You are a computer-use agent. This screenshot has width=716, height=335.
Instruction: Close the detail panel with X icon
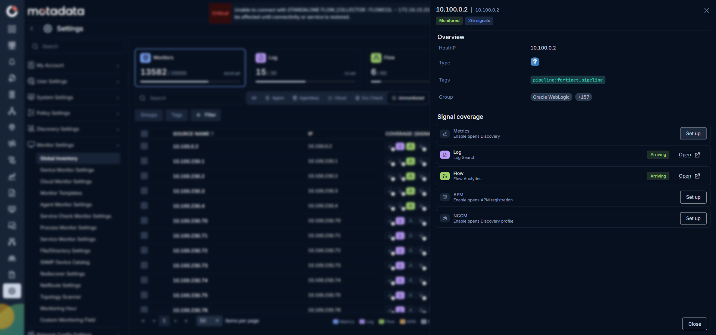point(706,10)
